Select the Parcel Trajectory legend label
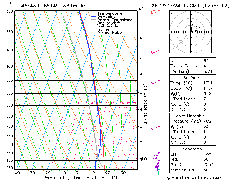 tap(114, 20)
